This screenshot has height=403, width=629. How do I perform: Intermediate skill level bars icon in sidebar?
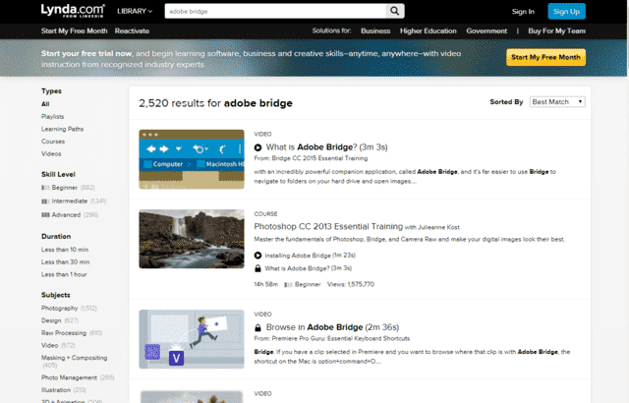45,201
